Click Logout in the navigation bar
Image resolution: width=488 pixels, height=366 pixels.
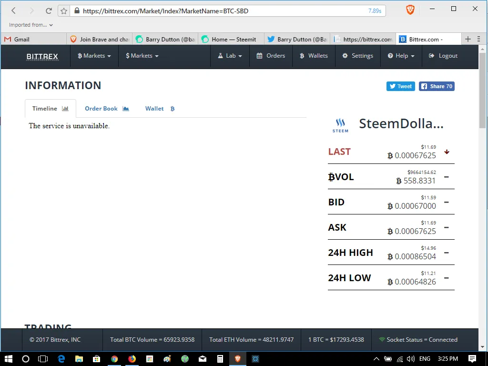point(443,56)
